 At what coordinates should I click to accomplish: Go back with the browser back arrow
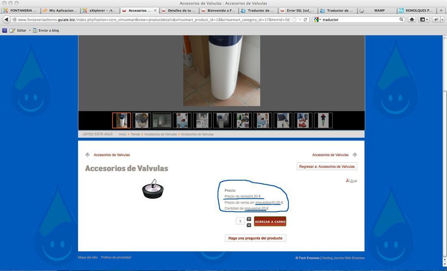6,20
